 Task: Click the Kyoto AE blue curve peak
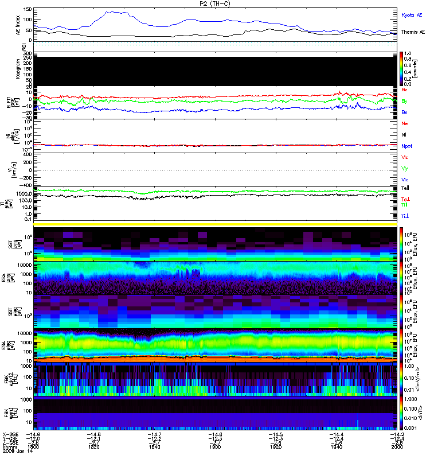coord(112,12)
